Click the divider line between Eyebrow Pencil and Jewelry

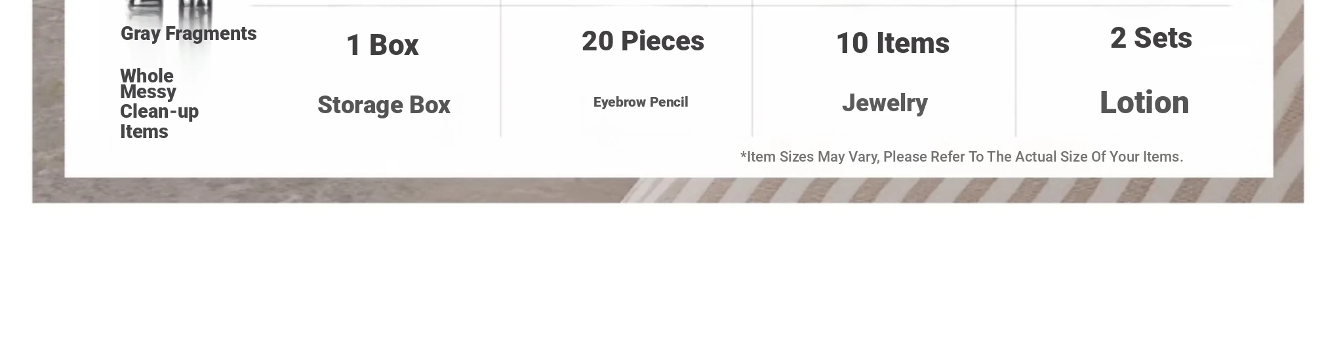click(752, 69)
